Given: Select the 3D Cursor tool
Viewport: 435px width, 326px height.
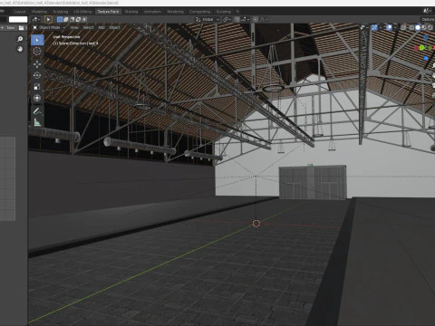Looking at the screenshot, I should click(x=37, y=52).
